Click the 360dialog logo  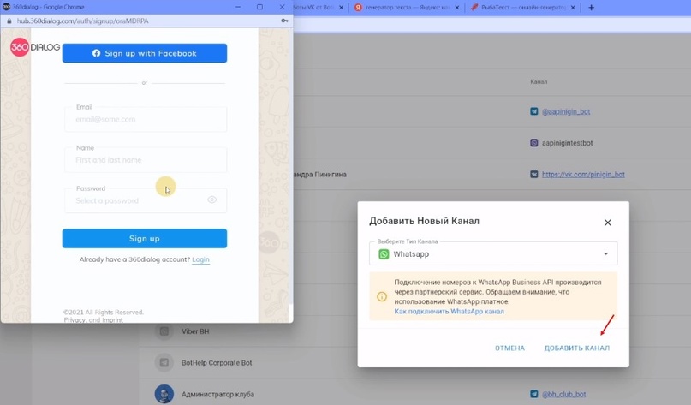[34, 47]
